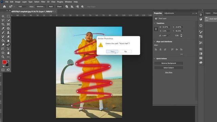Select the Clone Stamp tool
The width and height of the screenshot is (217, 122).
(x=8, y=33)
